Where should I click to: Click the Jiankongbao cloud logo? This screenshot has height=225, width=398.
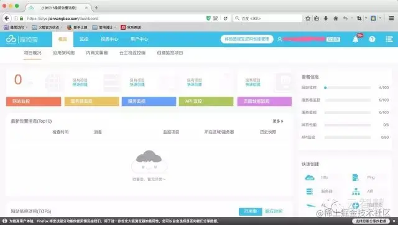coord(11,39)
